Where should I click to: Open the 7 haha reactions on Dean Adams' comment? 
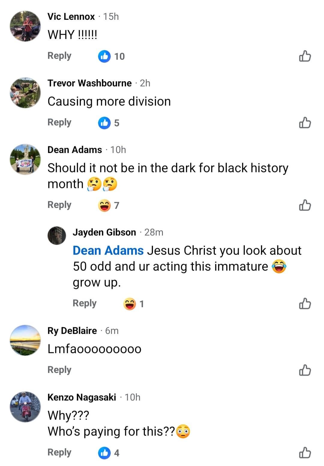(109, 205)
